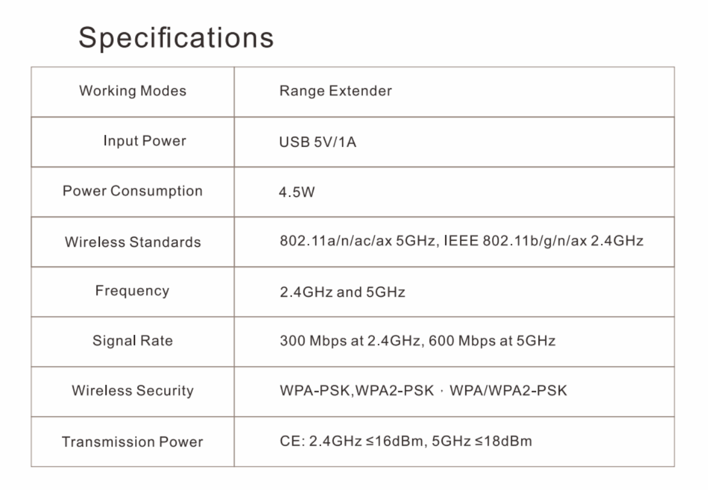Viewport: 708px width, 490px height.
Task: Click the USB 5V/1A value
Action: coord(318,142)
